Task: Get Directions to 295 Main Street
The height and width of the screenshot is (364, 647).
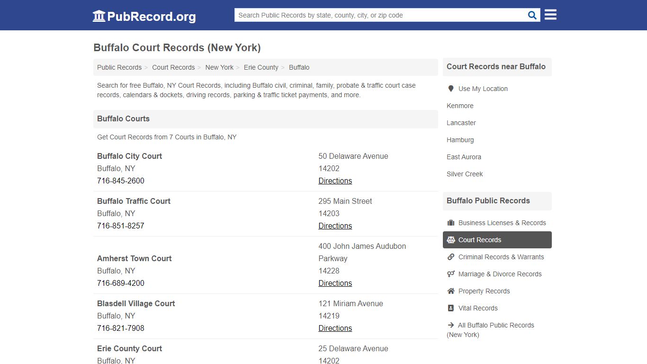Action: [335, 226]
